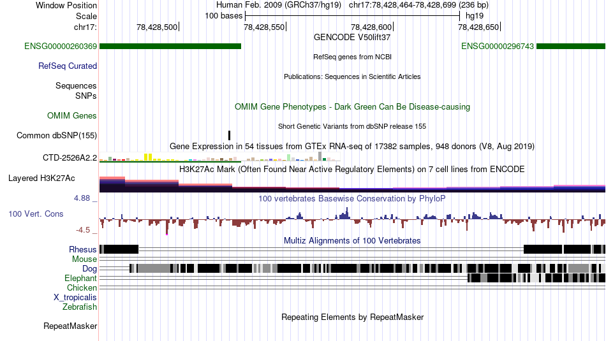This screenshot has height=341, width=606.
Task: Click the 78,428,650 ruler position
Action: pyautogui.click(x=478, y=27)
